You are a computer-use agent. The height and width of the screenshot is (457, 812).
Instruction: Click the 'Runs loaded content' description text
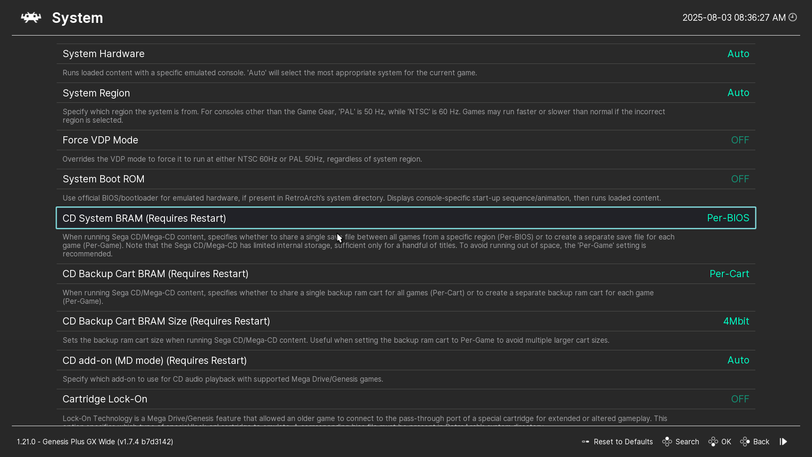coord(270,73)
